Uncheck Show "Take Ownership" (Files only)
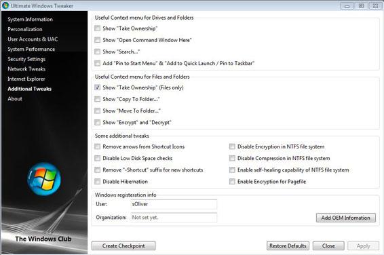Image resolution: width=384 pixels, height=255 pixels. pyautogui.click(x=98, y=87)
